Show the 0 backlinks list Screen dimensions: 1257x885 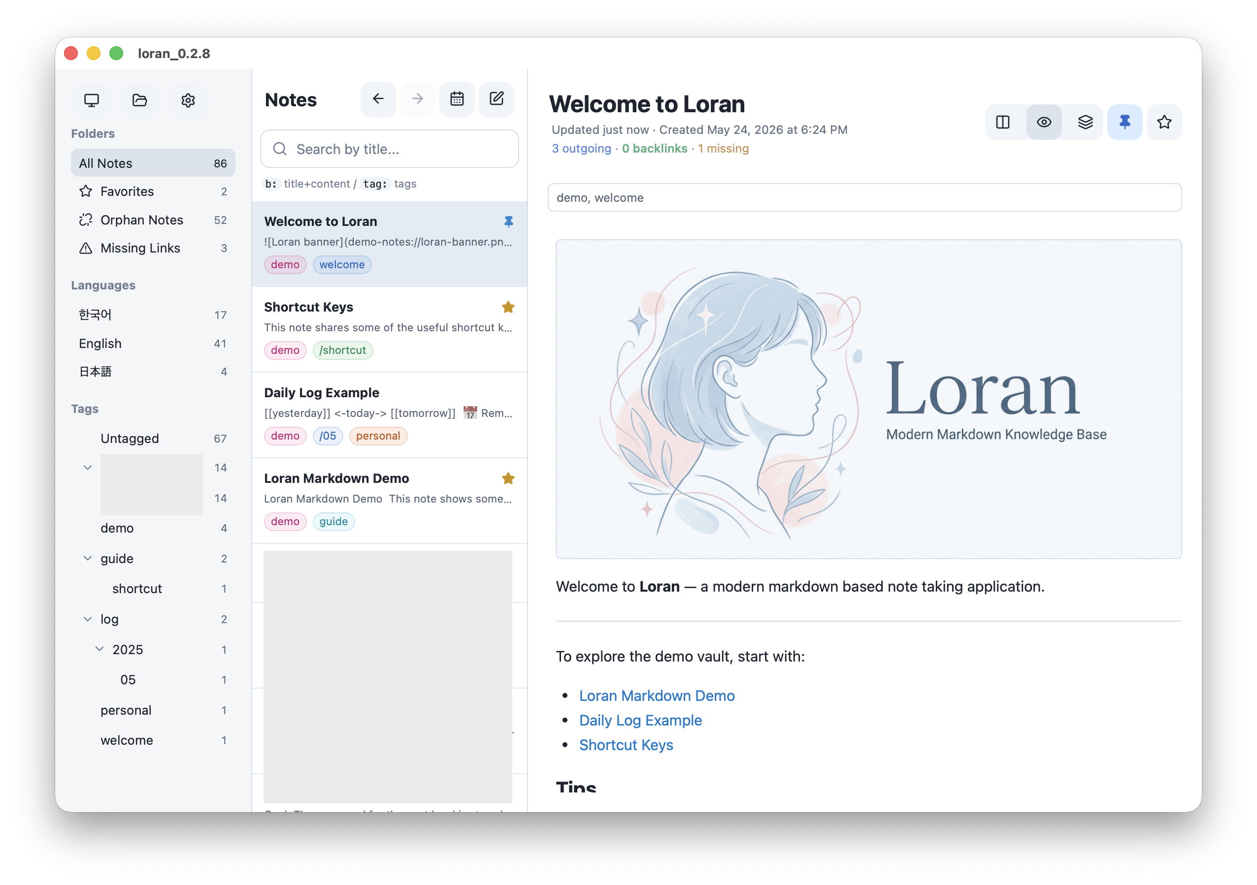coord(654,148)
